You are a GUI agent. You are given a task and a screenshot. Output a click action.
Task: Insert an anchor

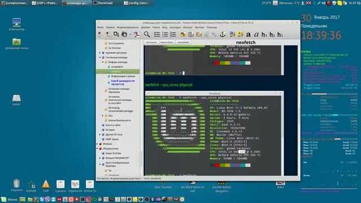pos(222,34)
